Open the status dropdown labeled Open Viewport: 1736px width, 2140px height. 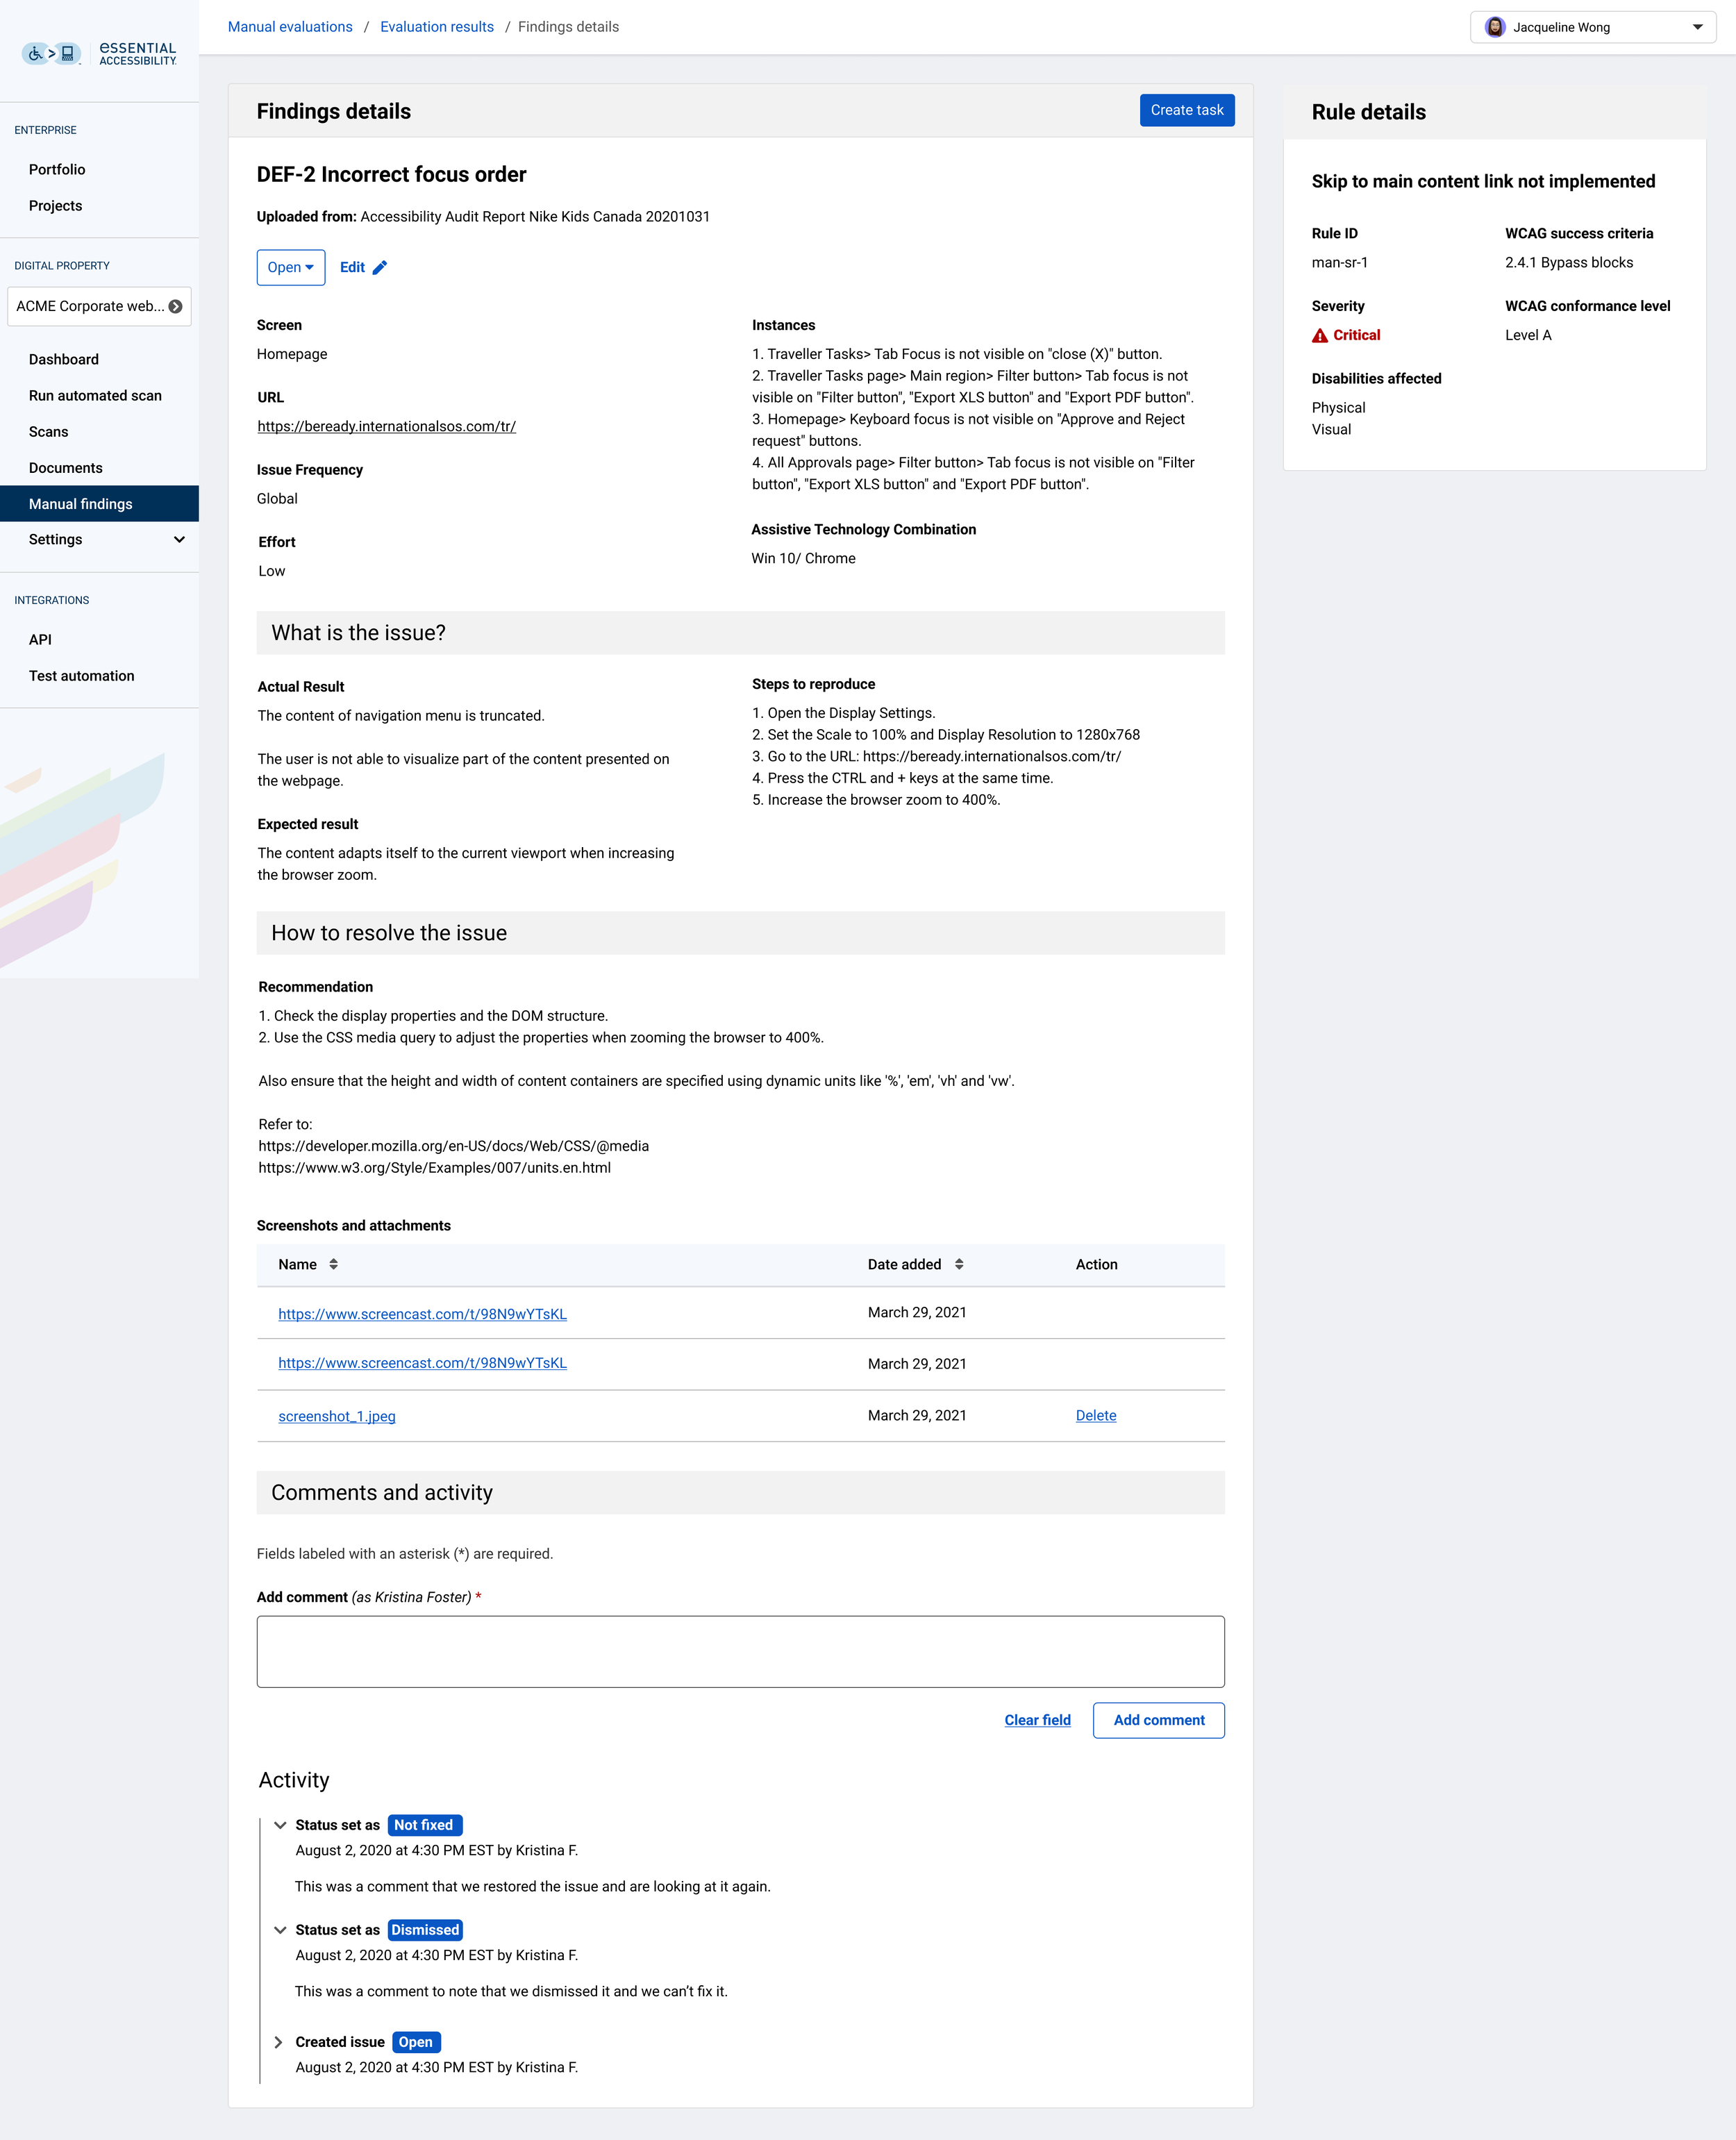[291, 267]
